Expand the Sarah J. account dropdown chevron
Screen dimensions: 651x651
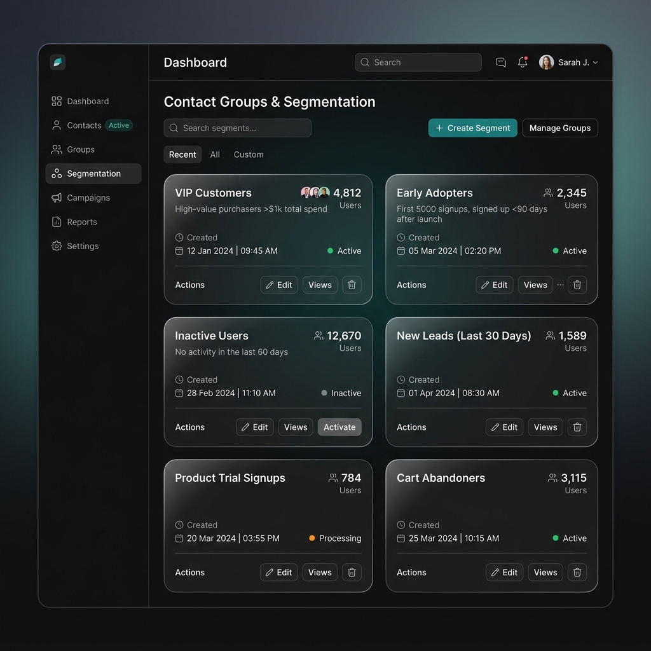point(595,62)
